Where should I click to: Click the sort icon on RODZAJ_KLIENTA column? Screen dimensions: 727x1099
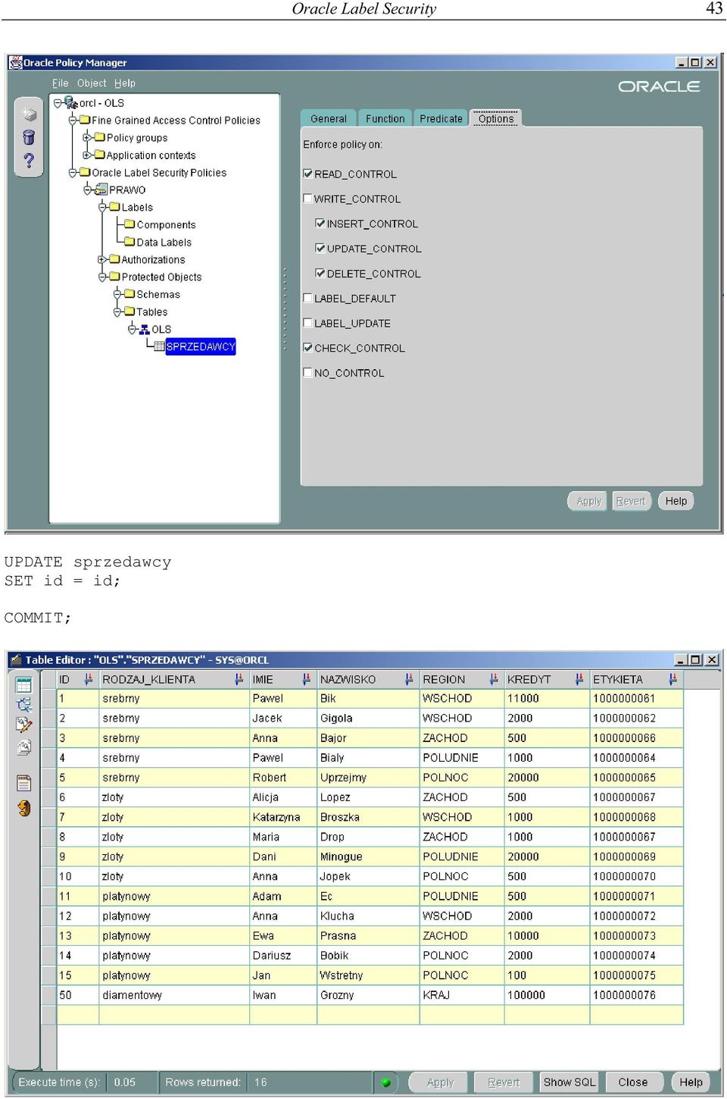pos(239,679)
